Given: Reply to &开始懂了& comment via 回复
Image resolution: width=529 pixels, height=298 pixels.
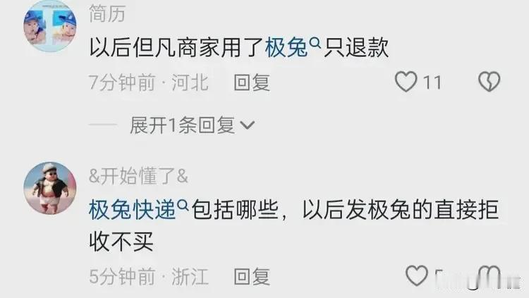Looking at the screenshot, I should pyautogui.click(x=252, y=277).
